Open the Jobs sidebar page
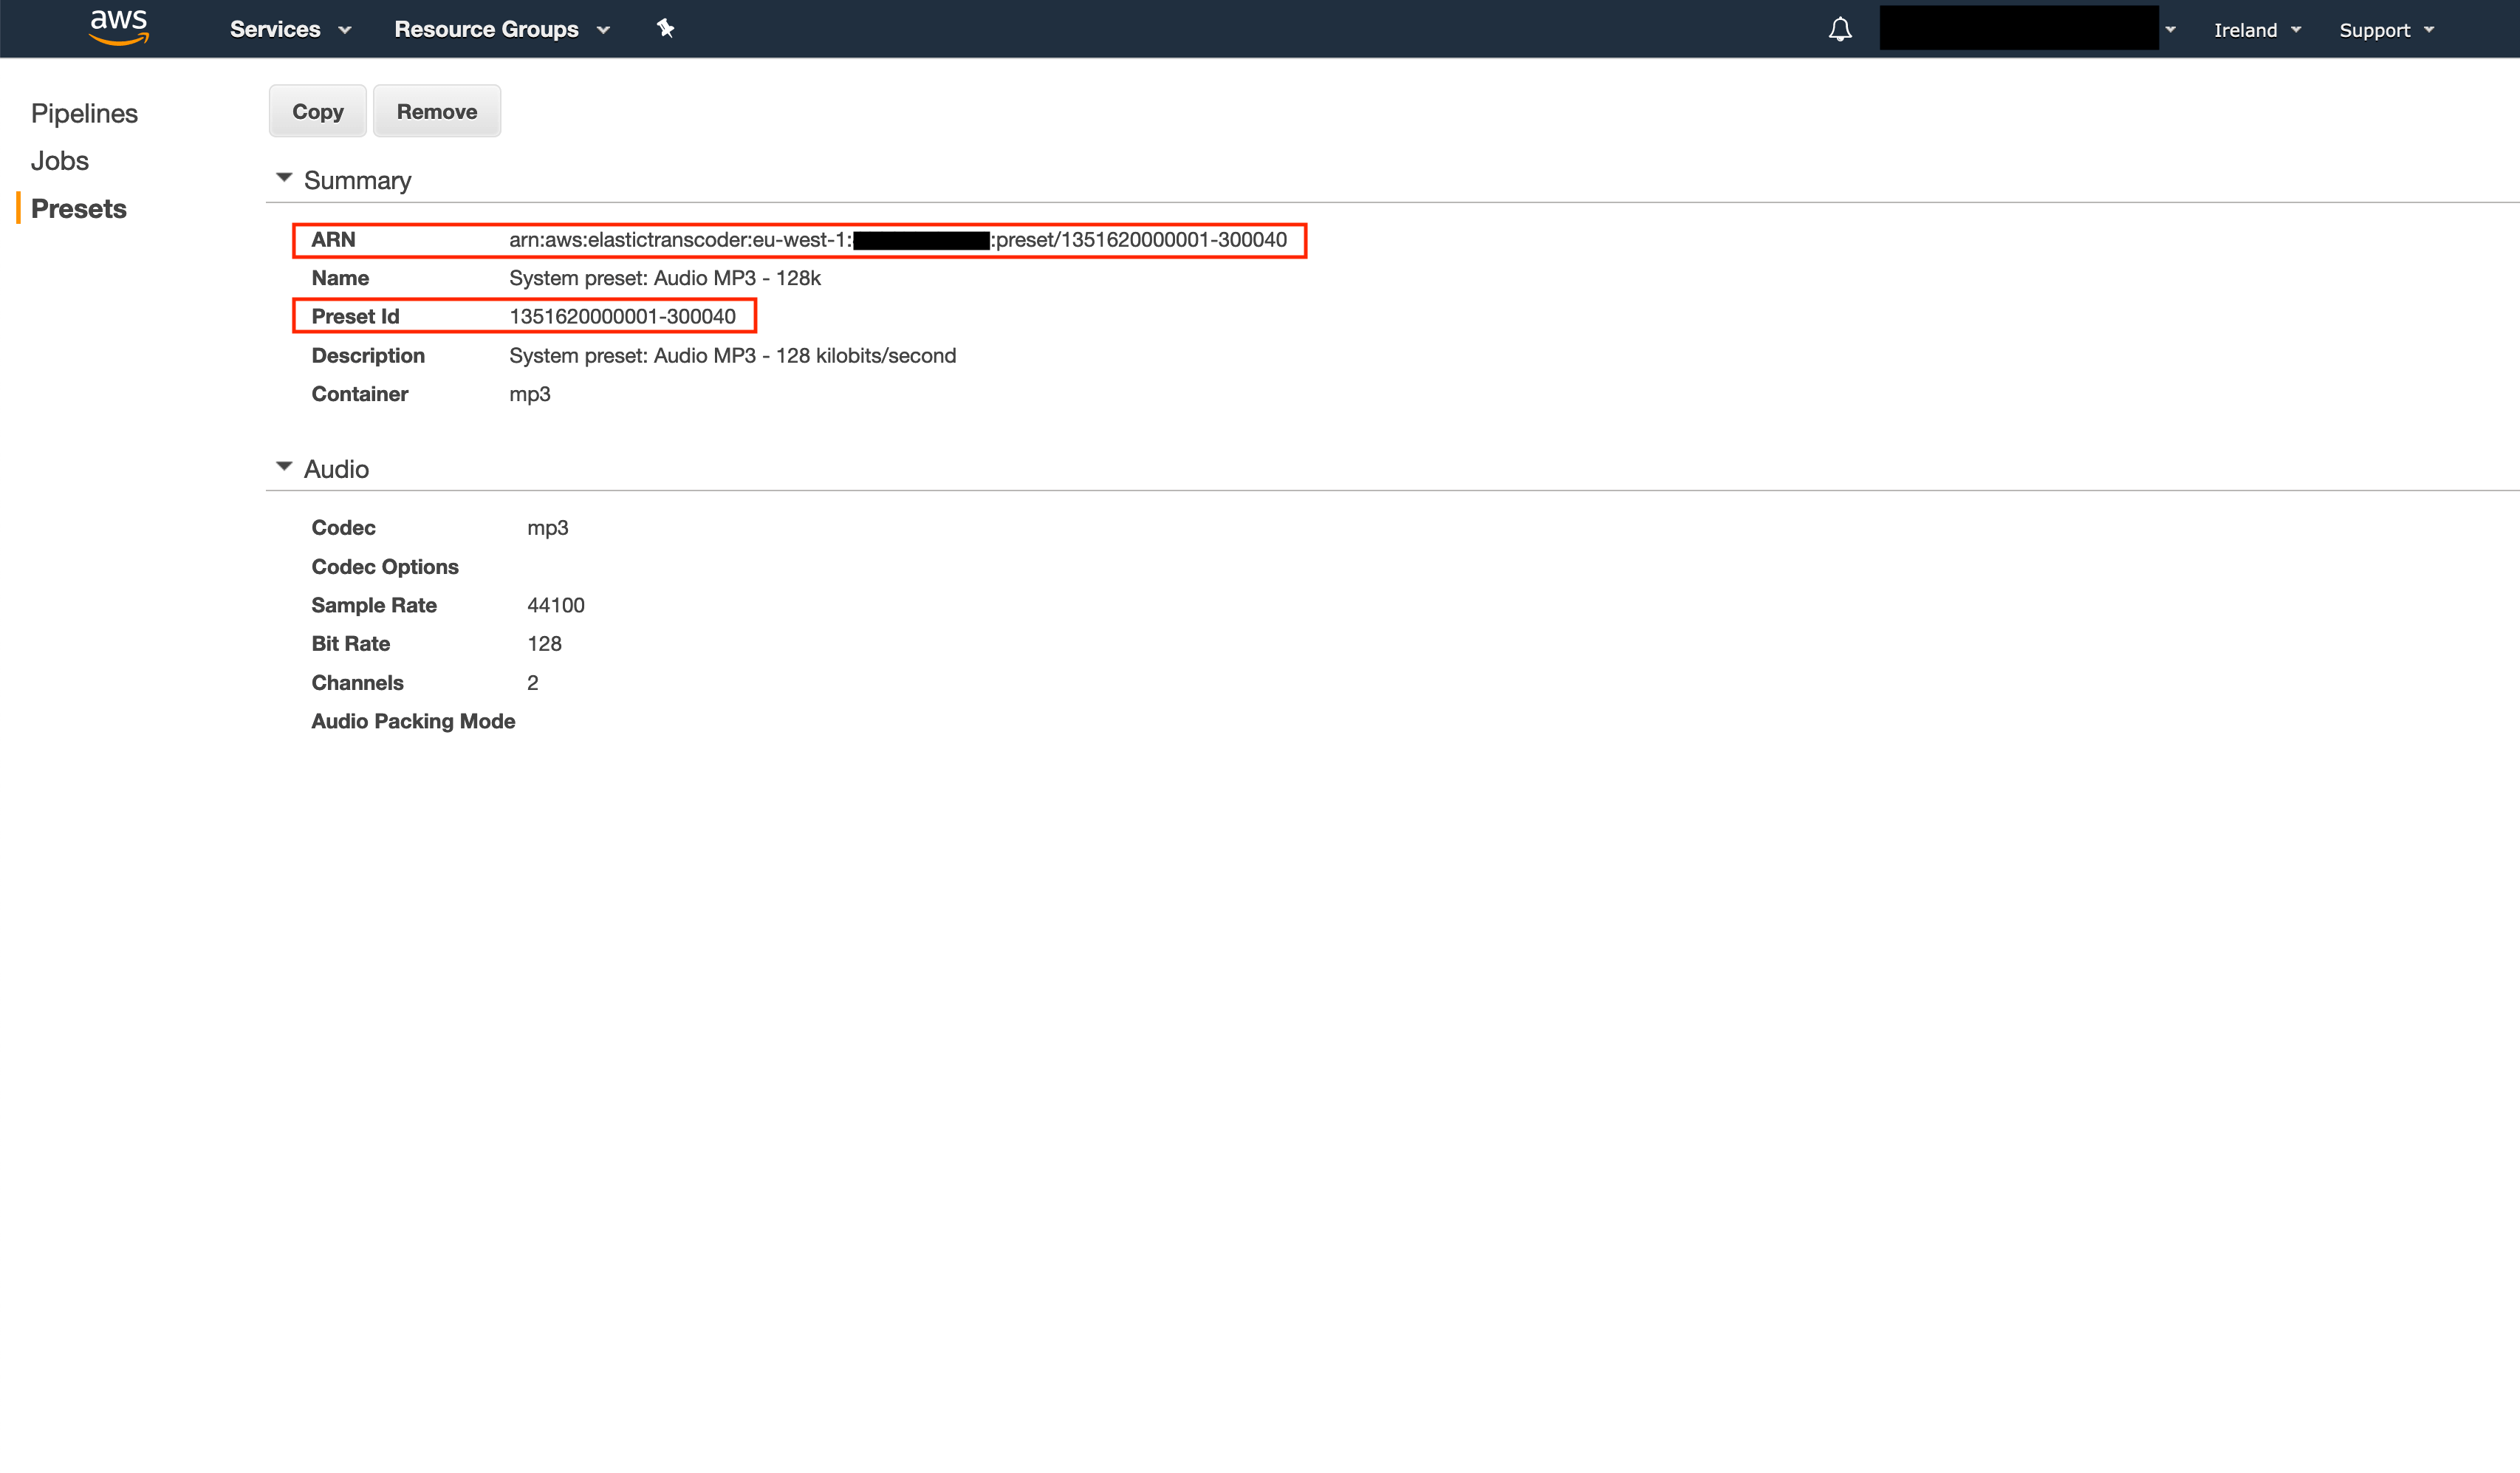 [x=60, y=161]
